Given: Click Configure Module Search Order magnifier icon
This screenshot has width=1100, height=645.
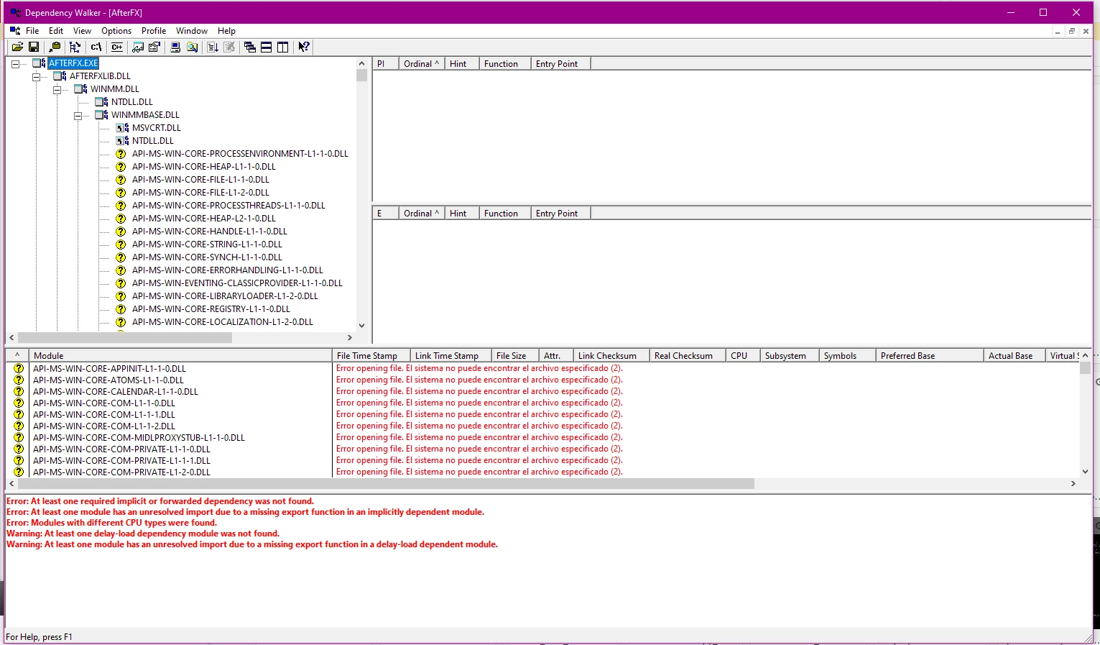Looking at the screenshot, I should point(192,47).
